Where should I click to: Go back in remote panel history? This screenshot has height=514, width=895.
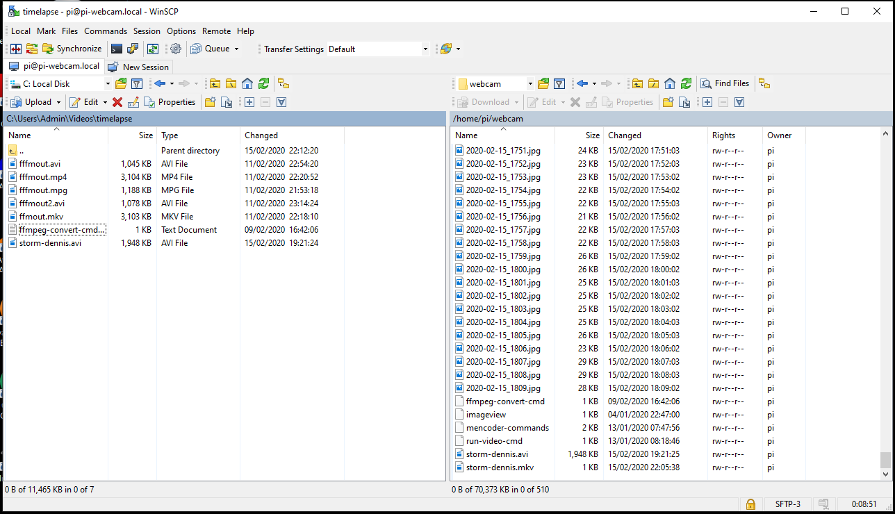coord(582,83)
